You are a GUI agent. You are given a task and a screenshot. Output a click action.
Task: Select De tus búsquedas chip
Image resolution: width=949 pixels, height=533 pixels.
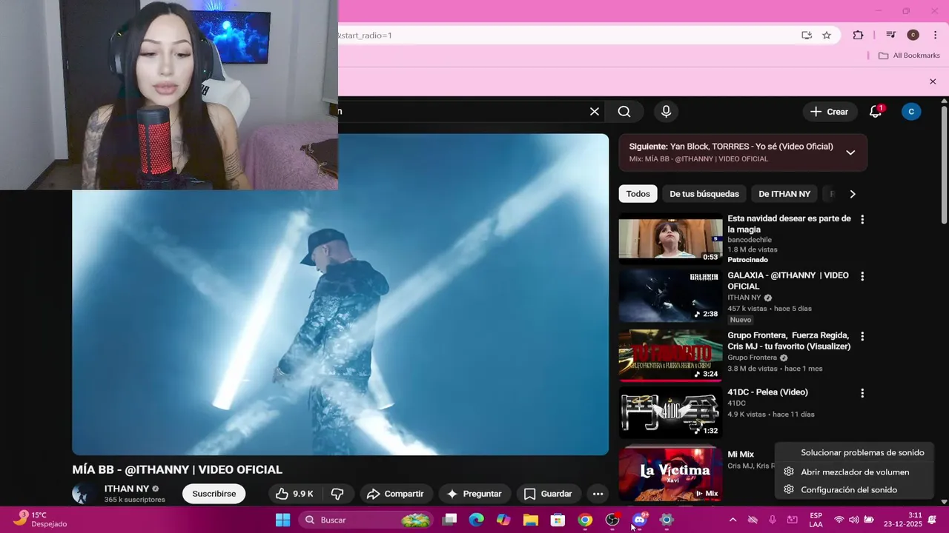click(x=704, y=194)
